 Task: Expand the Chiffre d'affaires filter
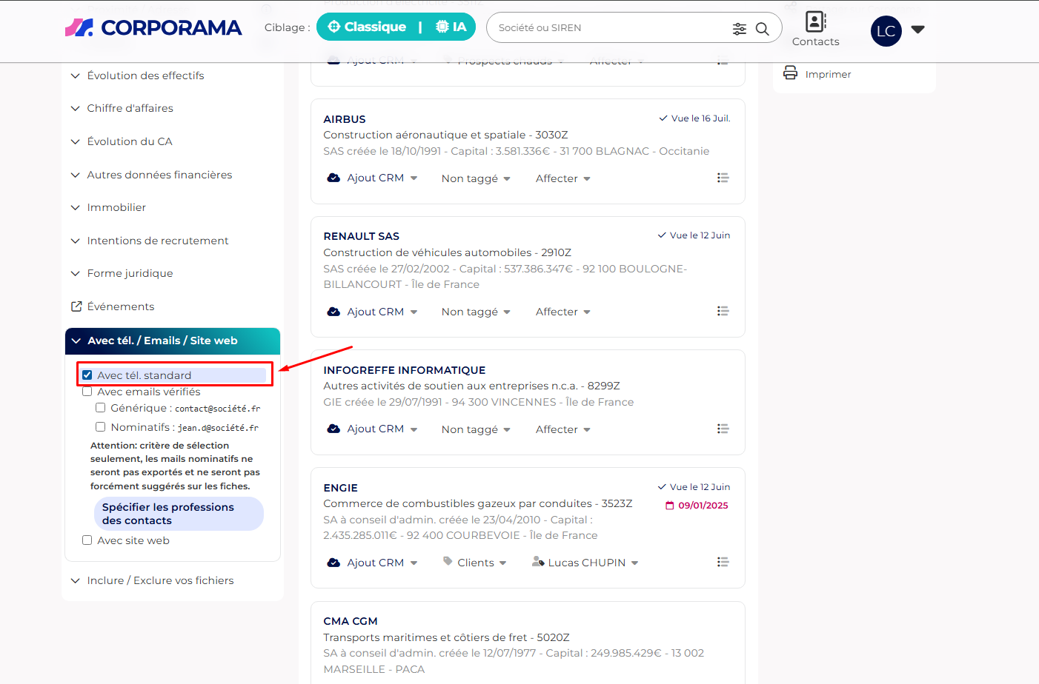[130, 108]
